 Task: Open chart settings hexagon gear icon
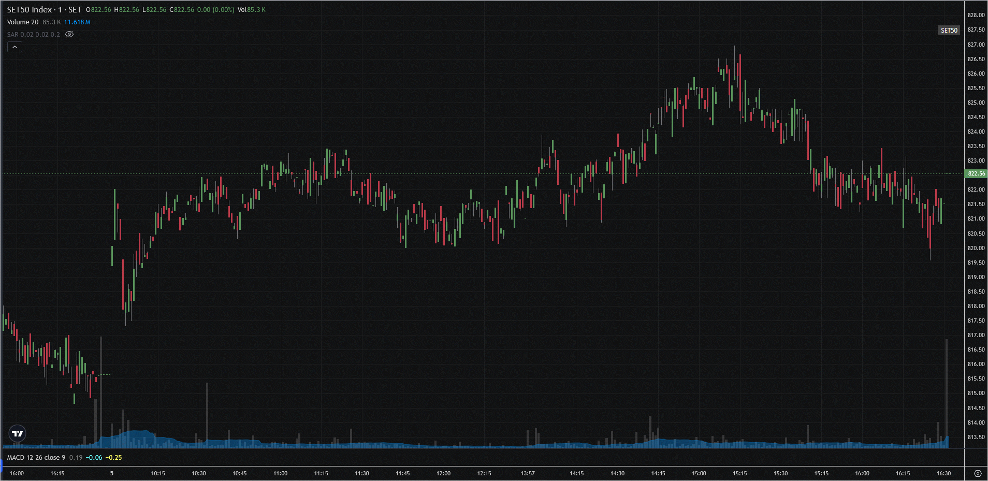pos(977,473)
